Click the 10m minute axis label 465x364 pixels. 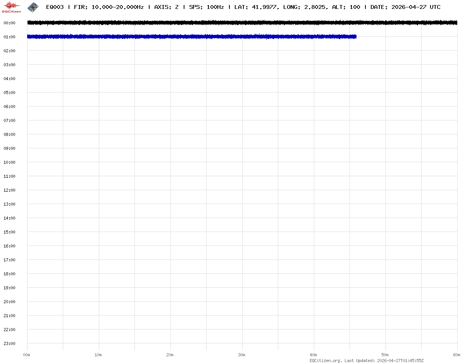pos(98,355)
